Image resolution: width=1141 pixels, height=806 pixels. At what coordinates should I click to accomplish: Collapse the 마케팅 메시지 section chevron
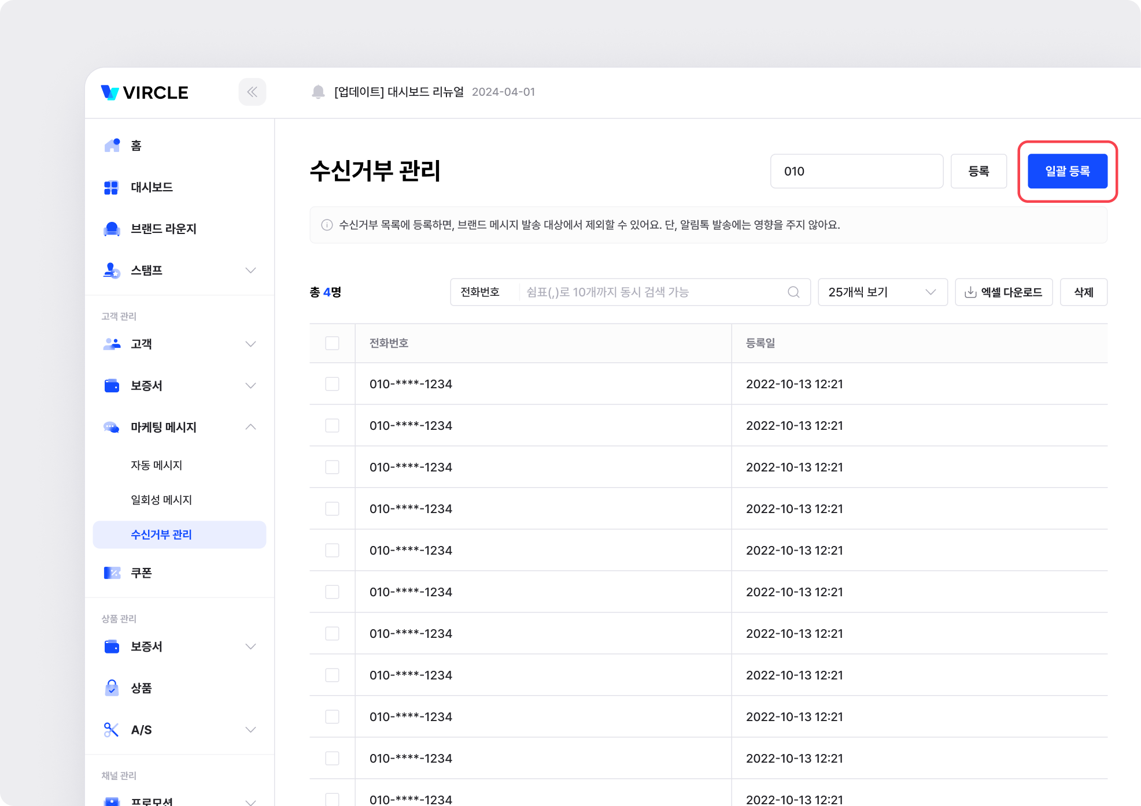tap(250, 427)
